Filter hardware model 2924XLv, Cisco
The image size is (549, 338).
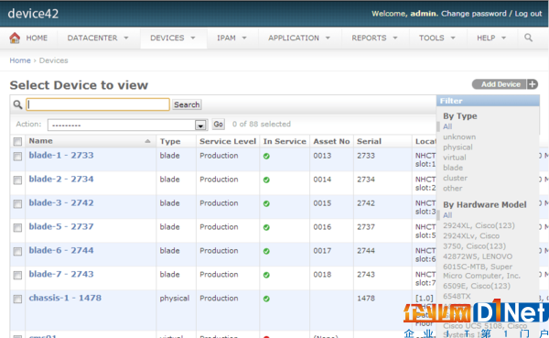[x=471, y=236]
